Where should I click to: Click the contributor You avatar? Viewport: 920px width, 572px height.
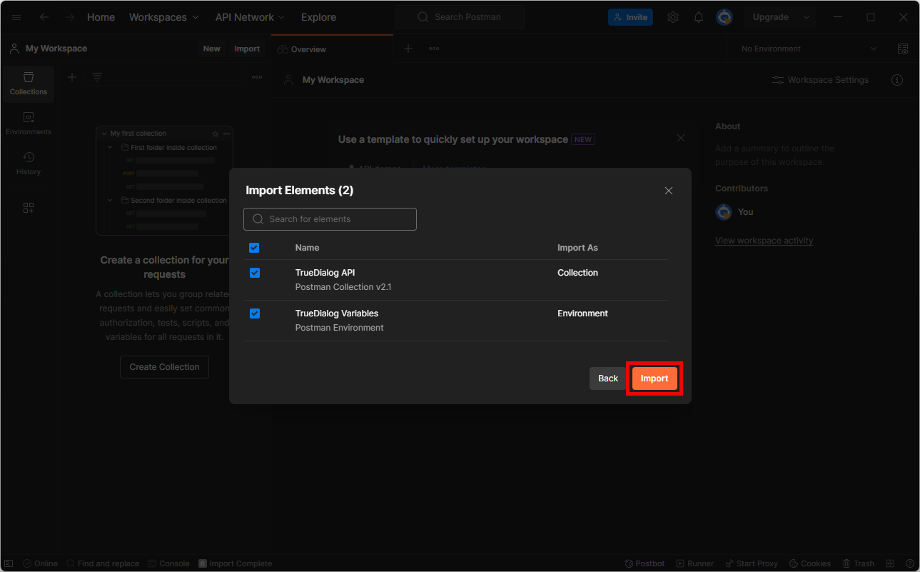coord(724,212)
